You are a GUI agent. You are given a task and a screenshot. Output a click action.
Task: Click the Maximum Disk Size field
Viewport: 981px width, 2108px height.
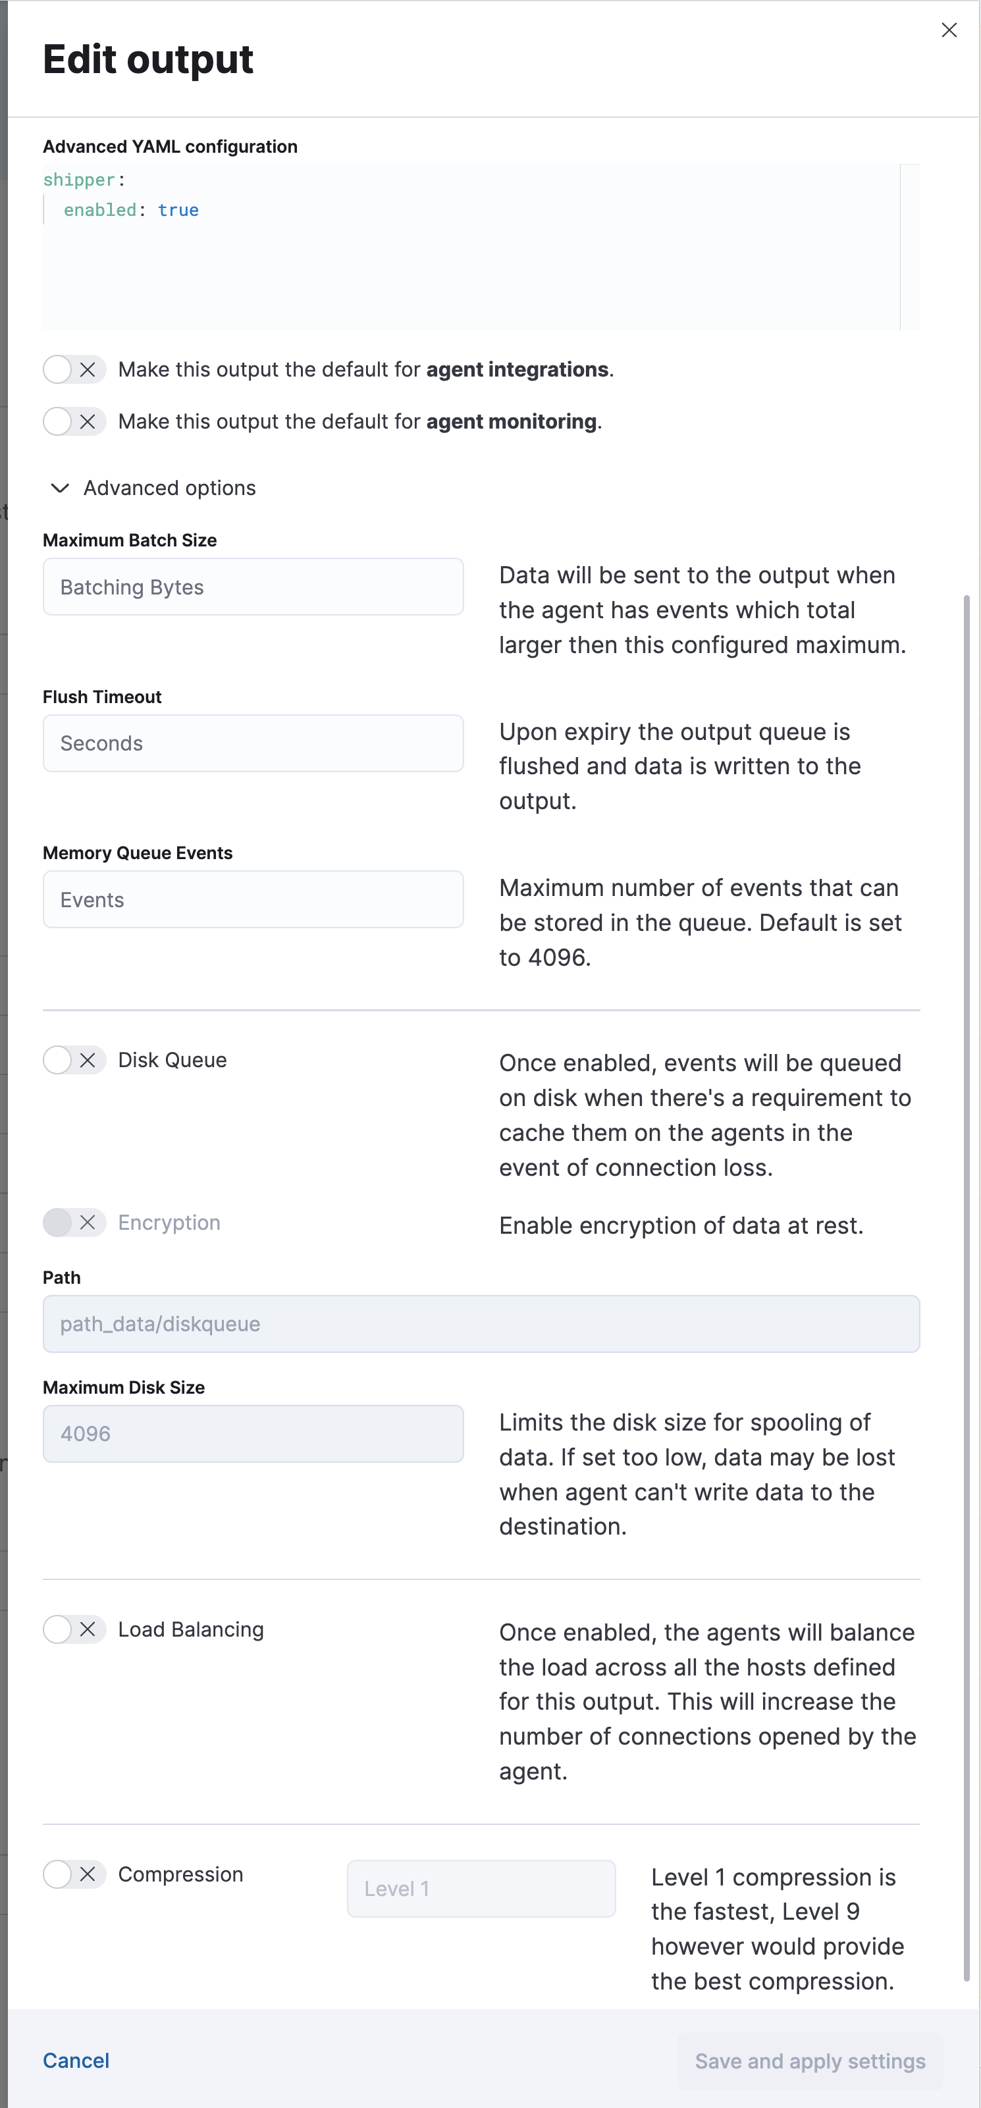(252, 1434)
